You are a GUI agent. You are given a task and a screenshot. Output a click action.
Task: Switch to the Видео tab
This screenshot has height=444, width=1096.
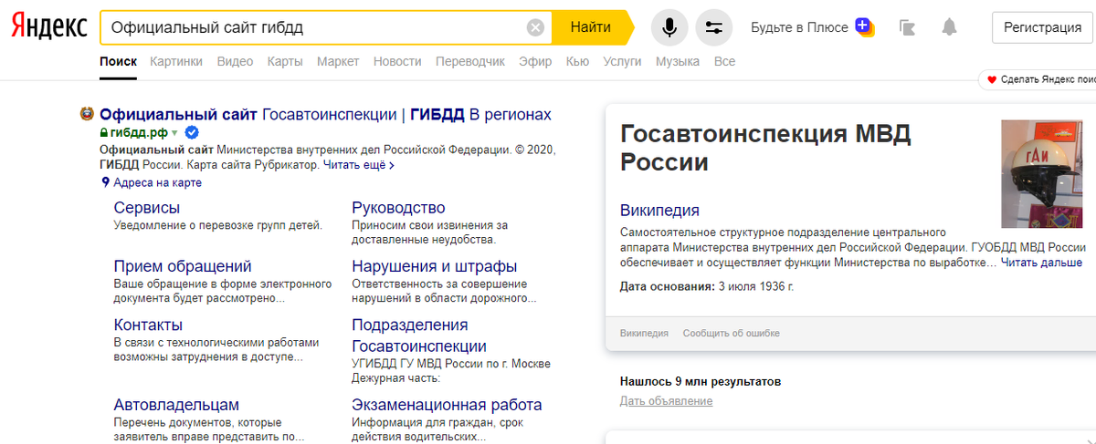[235, 61]
